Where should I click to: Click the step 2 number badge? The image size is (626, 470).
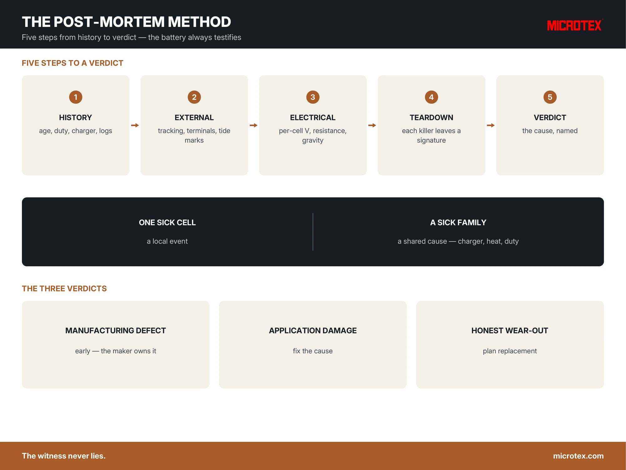click(194, 97)
